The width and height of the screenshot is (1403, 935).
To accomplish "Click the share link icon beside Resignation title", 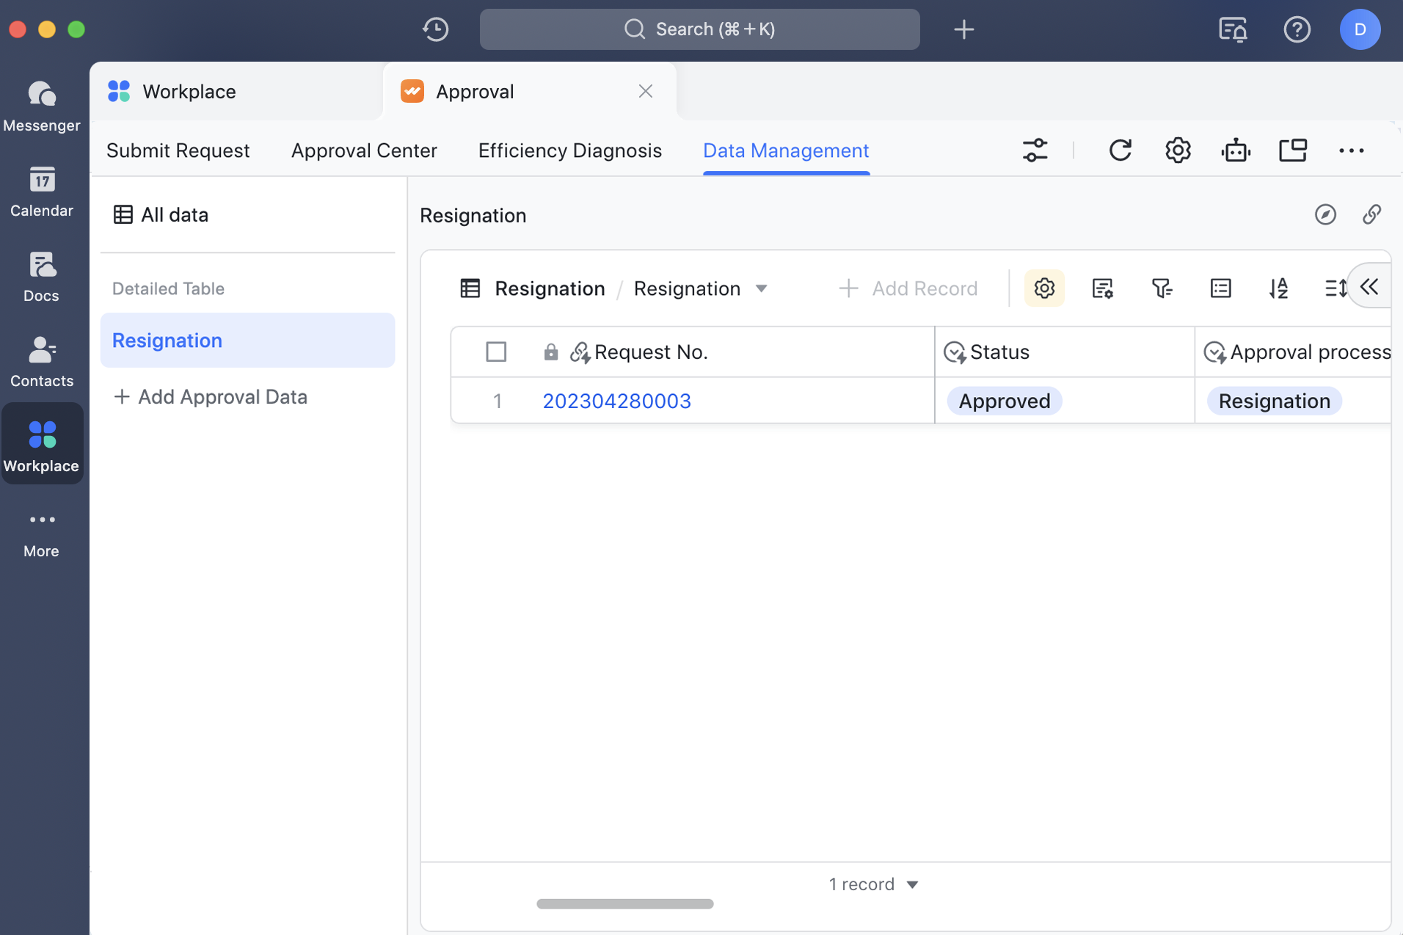I will tap(1372, 215).
